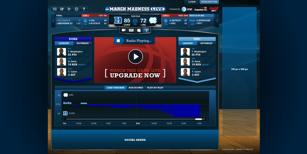
Task: Select Duke Notables tab
Action: tap(83, 43)
